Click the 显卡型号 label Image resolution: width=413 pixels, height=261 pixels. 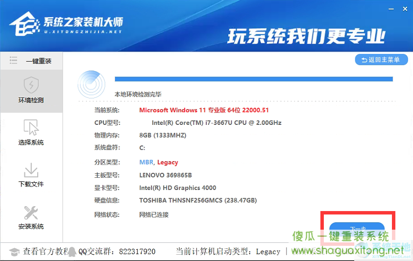pyautogui.click(x=107, y=188)
